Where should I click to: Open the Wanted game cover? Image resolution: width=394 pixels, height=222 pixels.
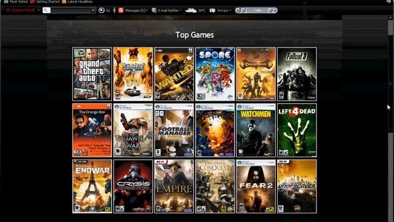pyautogui.click(x=174, y=74)
